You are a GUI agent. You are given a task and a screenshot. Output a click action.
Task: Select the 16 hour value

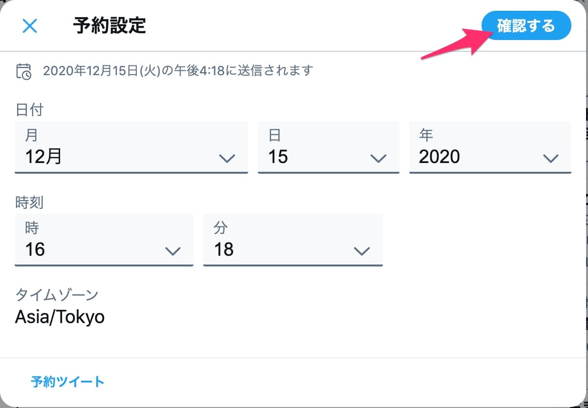pyautogui.click(x=35, y=249)
